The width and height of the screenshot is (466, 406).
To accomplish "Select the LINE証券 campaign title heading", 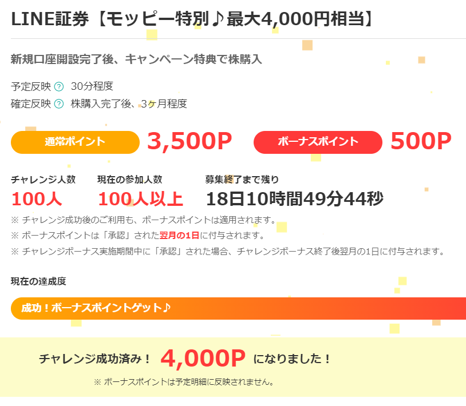I will pos(192,19).
